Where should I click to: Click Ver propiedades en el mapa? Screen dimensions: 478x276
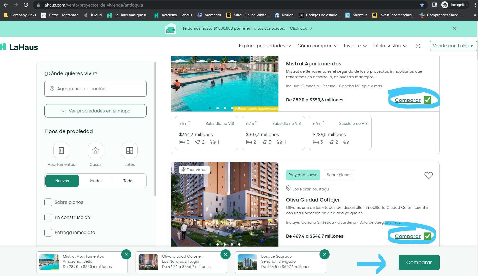point(95,111)
